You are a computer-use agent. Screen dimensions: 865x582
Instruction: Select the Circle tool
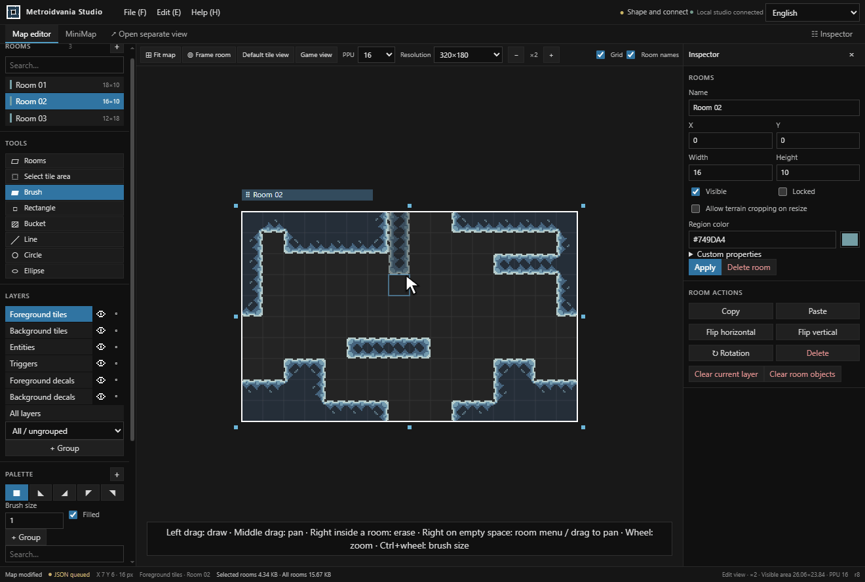coord(64,255)
